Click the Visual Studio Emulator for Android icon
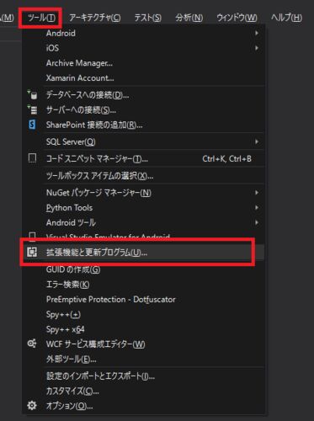This screenshot has height=421, width=314. [32, 237]
